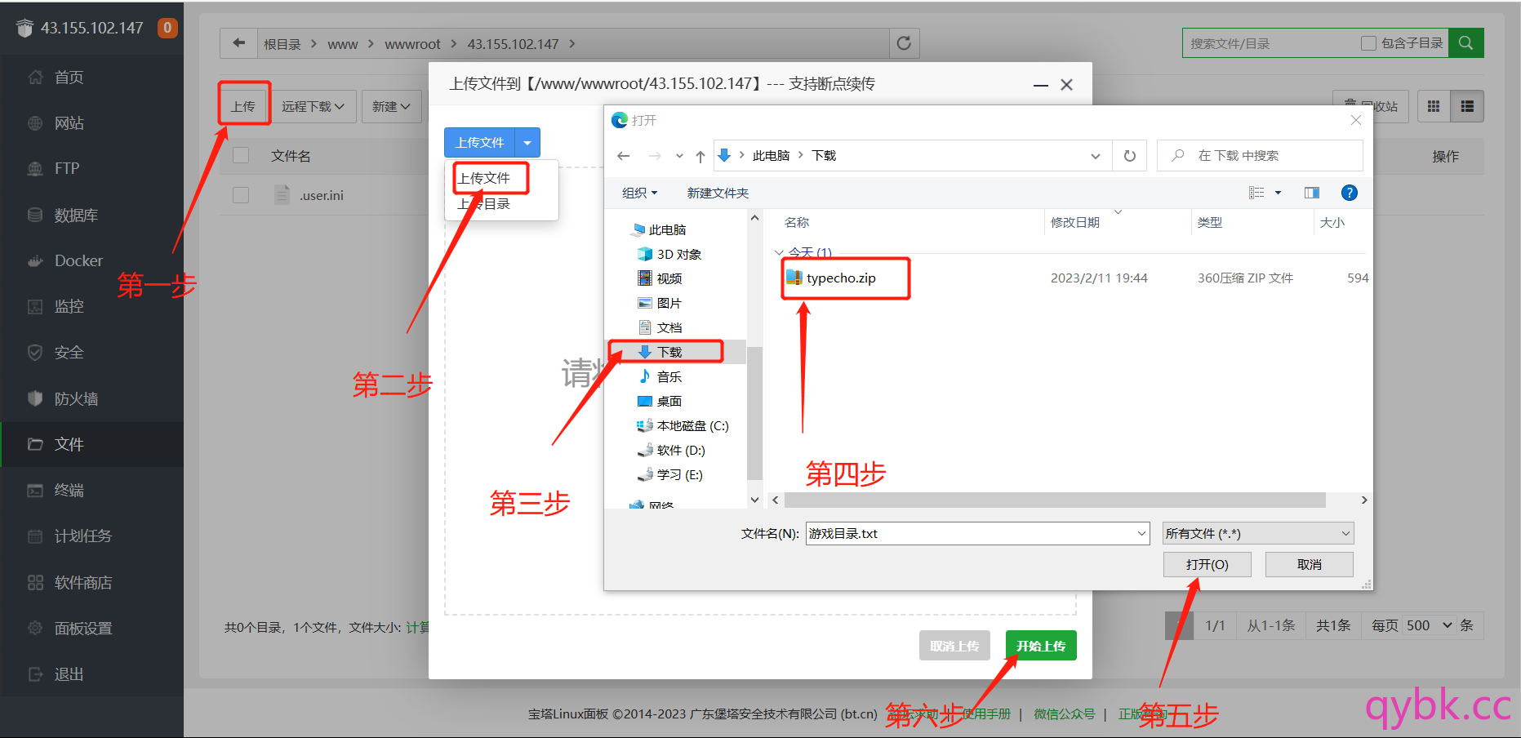Screen dimensions: 1521x738
Task: Click the 取消上传 button
Action: tap(954, 646)
